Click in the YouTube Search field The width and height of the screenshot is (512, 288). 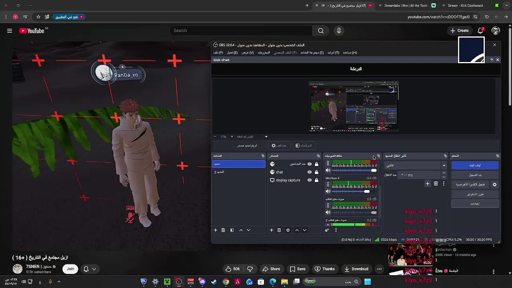pyautogui.click(x=241, y=31)
